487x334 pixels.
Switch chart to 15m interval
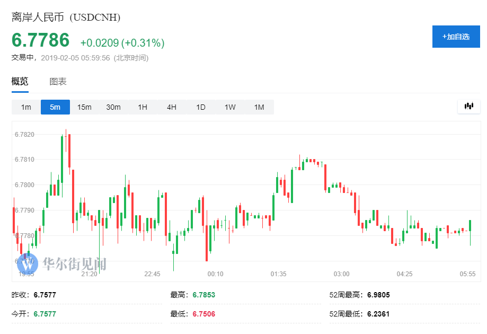tap(84, 107)
